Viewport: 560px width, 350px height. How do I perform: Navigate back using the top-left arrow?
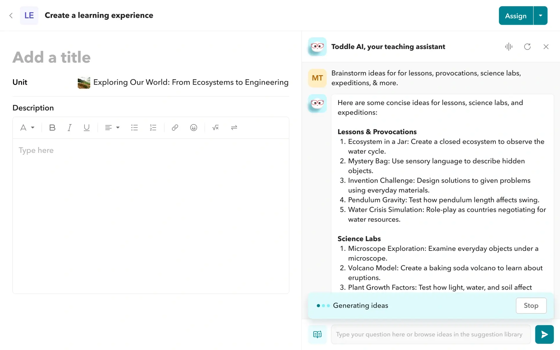[11, 15]
